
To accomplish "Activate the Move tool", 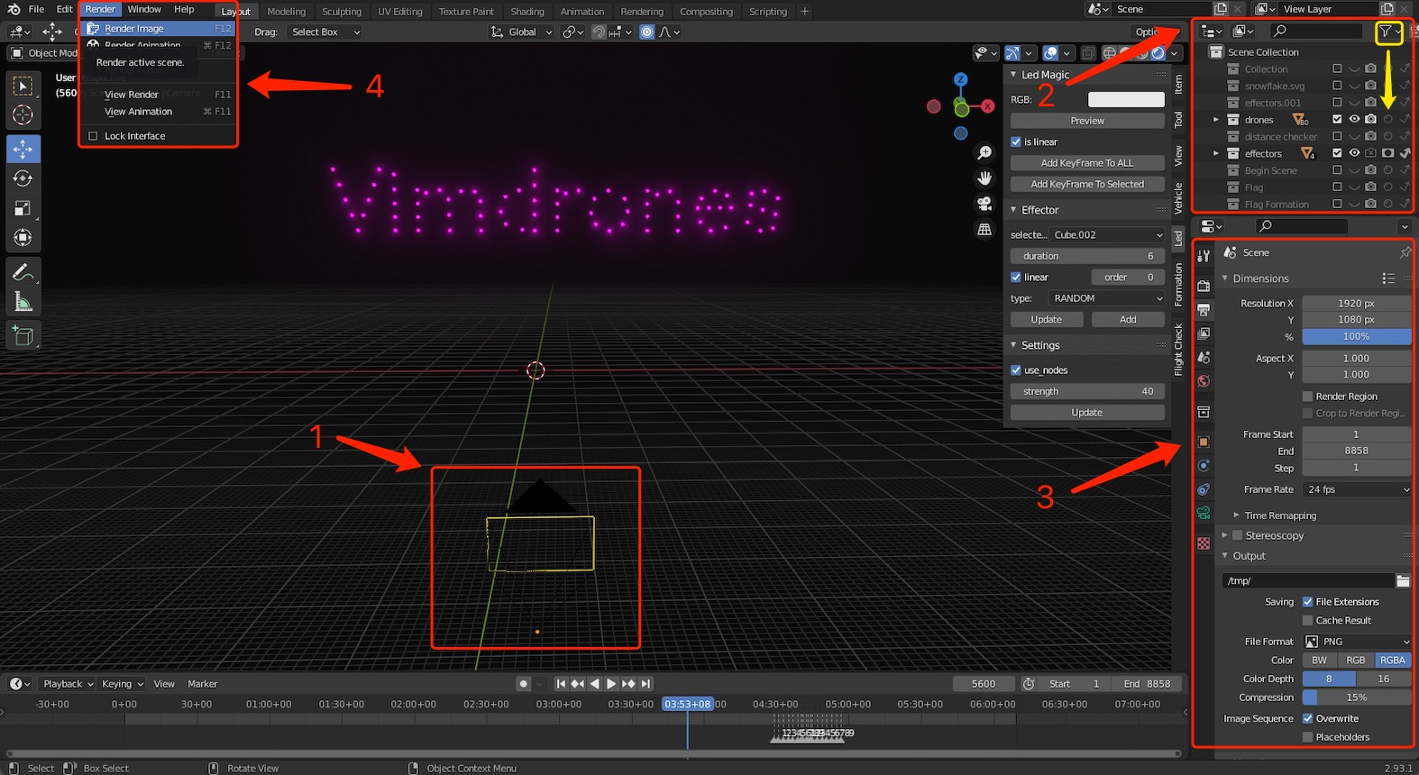I will (x=23, y=149).
